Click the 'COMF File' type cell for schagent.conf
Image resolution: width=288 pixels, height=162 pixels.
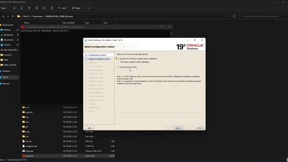pos(90,146)
